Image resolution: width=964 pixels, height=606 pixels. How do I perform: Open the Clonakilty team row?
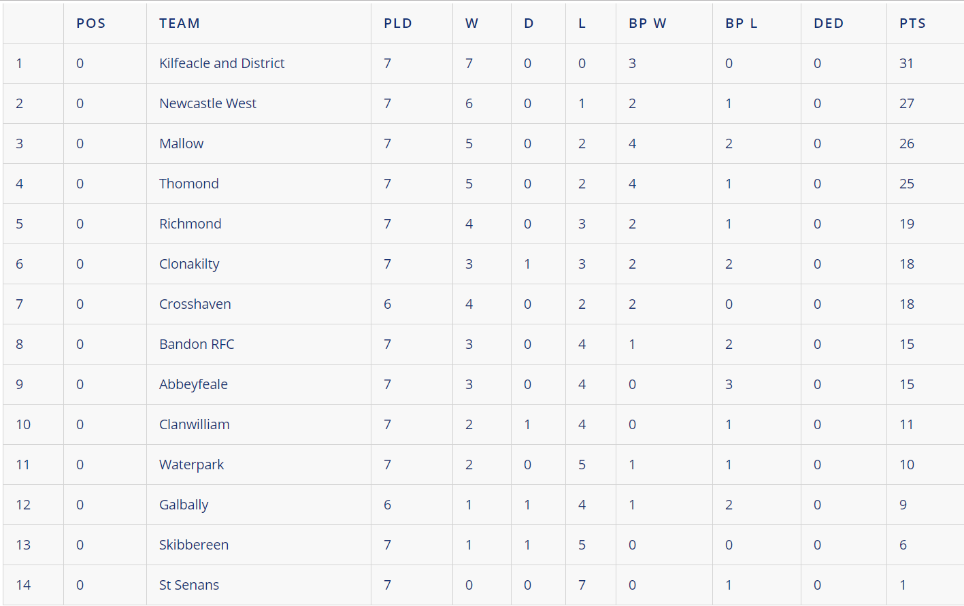point(189,264)
